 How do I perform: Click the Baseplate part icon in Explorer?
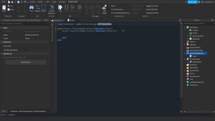190,39
